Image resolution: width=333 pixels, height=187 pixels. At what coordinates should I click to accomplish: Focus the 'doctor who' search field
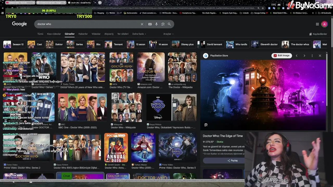click(87, 24)
